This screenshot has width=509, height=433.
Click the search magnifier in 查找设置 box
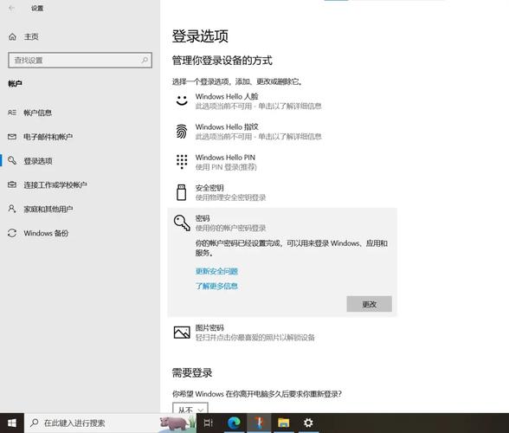(145, 60)
